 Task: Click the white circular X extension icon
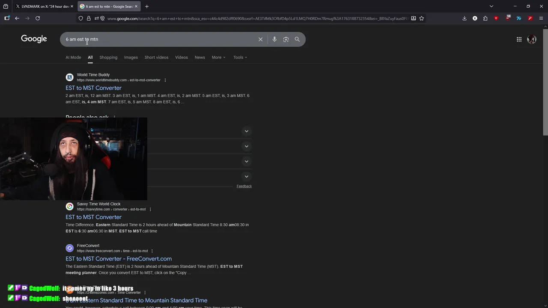coord(475,18)
